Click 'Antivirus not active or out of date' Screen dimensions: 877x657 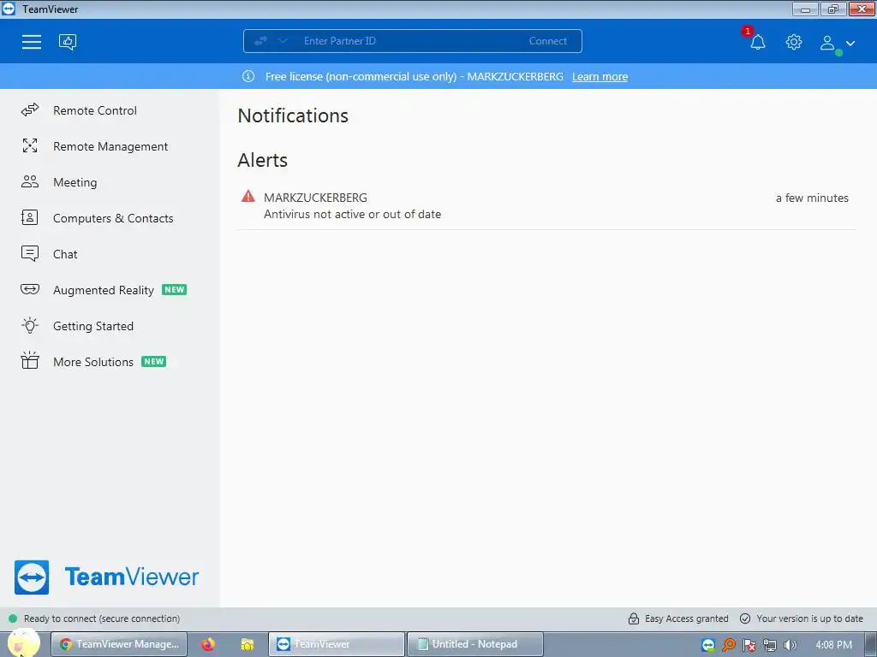click(352, 215)
